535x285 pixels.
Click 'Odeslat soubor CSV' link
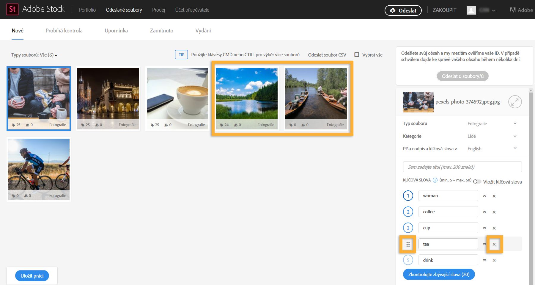[x=327, y=55]
